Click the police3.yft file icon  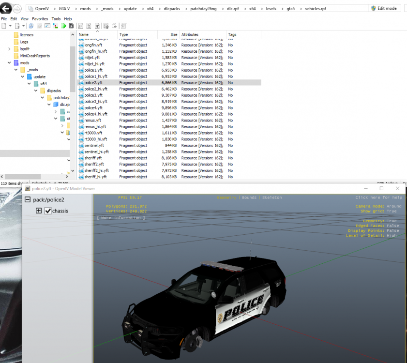[81, 95]
